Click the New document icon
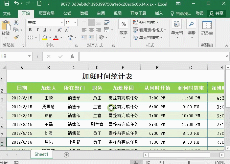Image resolution: width=230 pixels, height=164 pixels. (39, 3)
